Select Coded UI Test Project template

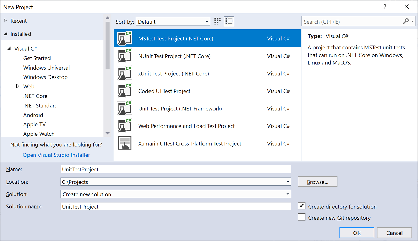[x=207, y=91]
